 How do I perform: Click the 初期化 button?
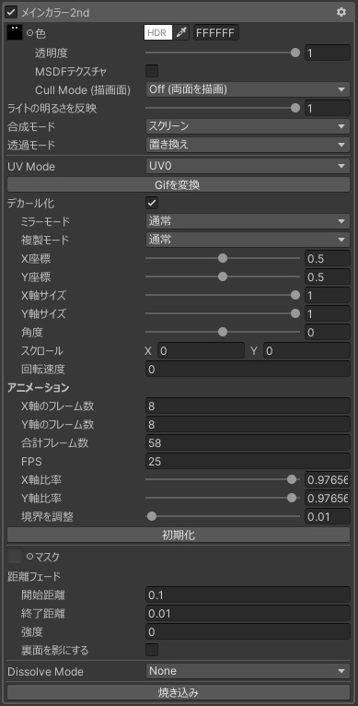point(179,535)
